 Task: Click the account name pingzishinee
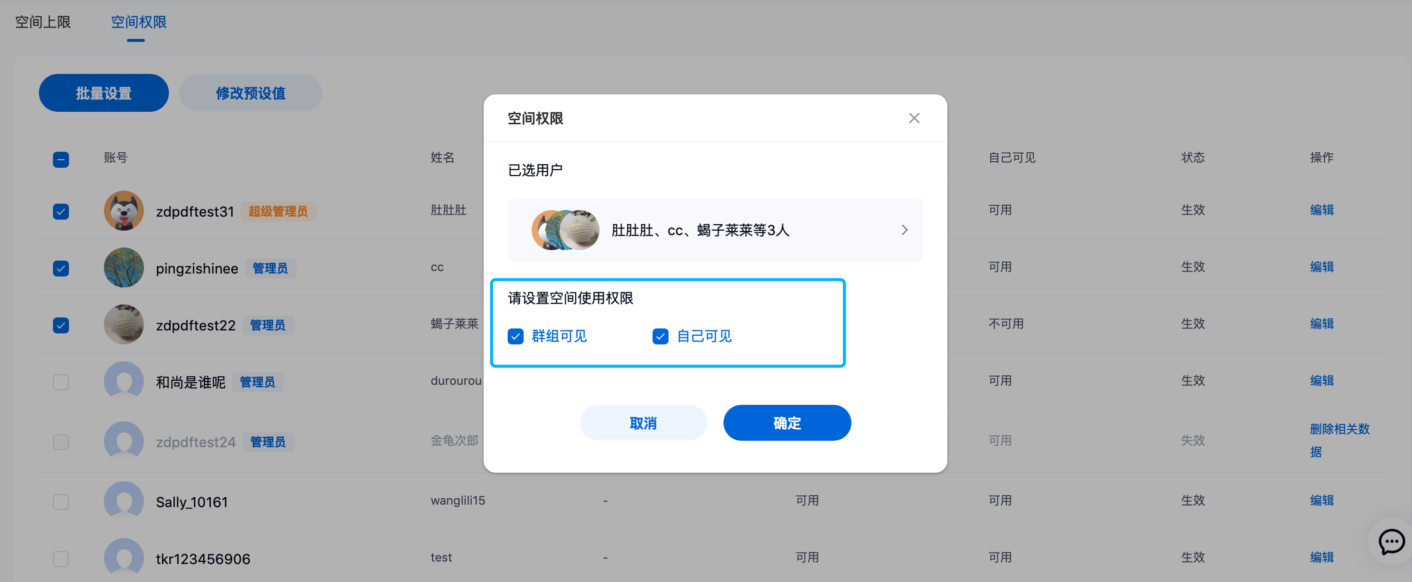pyautogui.click(x=197, y=268)
